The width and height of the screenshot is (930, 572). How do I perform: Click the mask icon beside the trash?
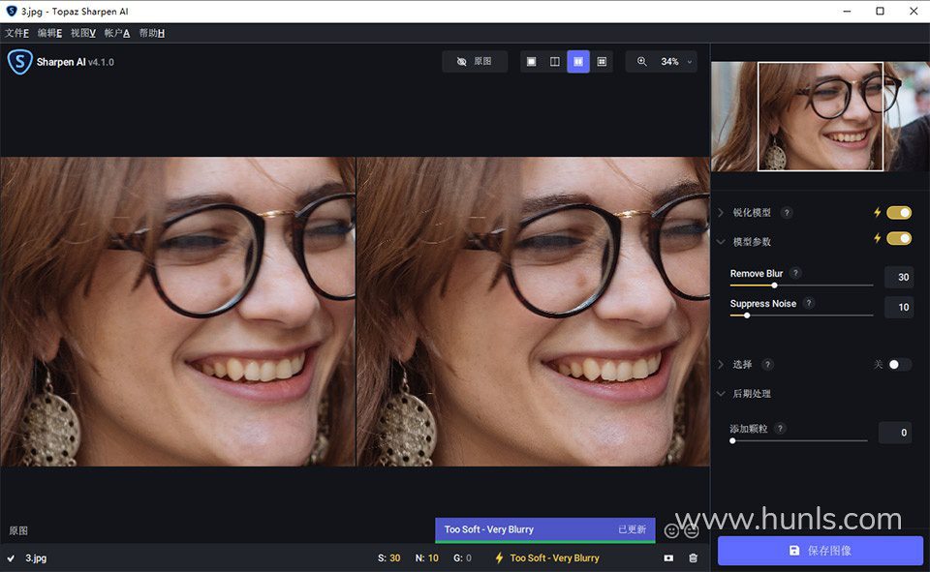click(x=668, y=558)
